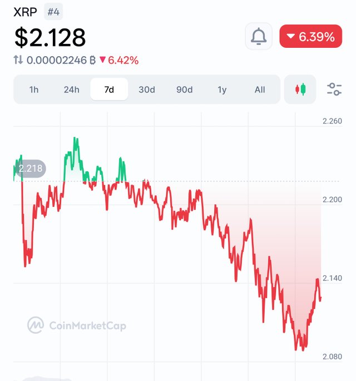Screen dimensions: 356x381
Task: Tap the 0.00002246 BTC price value
Action: 57,60
